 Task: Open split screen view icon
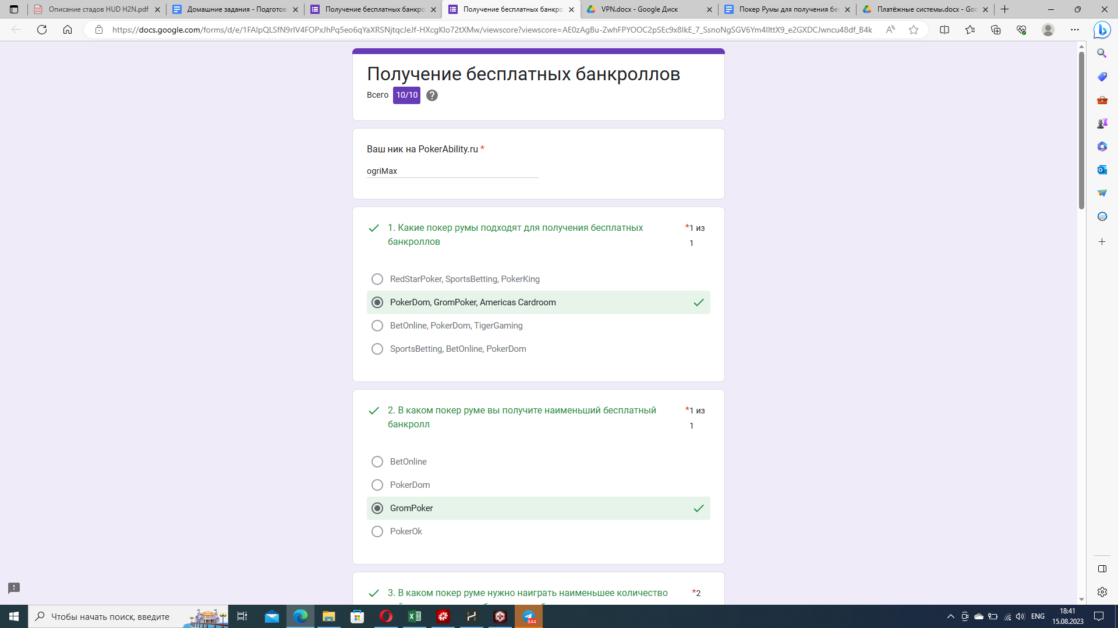click(944, 30)
